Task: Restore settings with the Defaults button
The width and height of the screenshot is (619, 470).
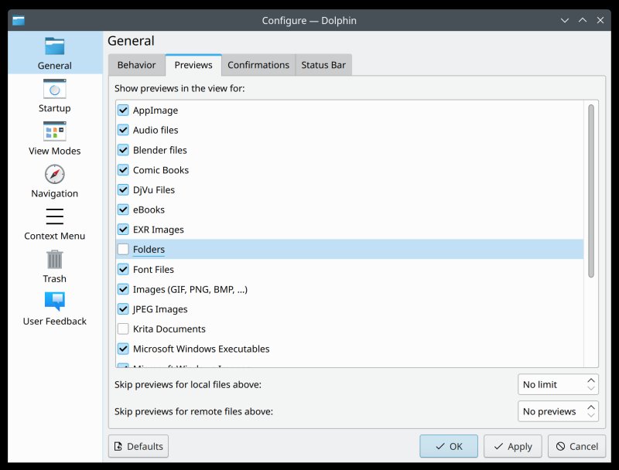Action: pos(139,446)
